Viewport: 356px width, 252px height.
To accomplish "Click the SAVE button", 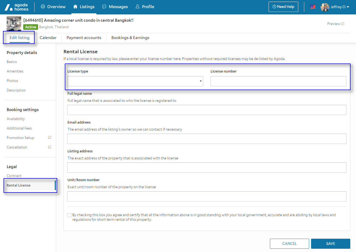I will pos(331,244).
